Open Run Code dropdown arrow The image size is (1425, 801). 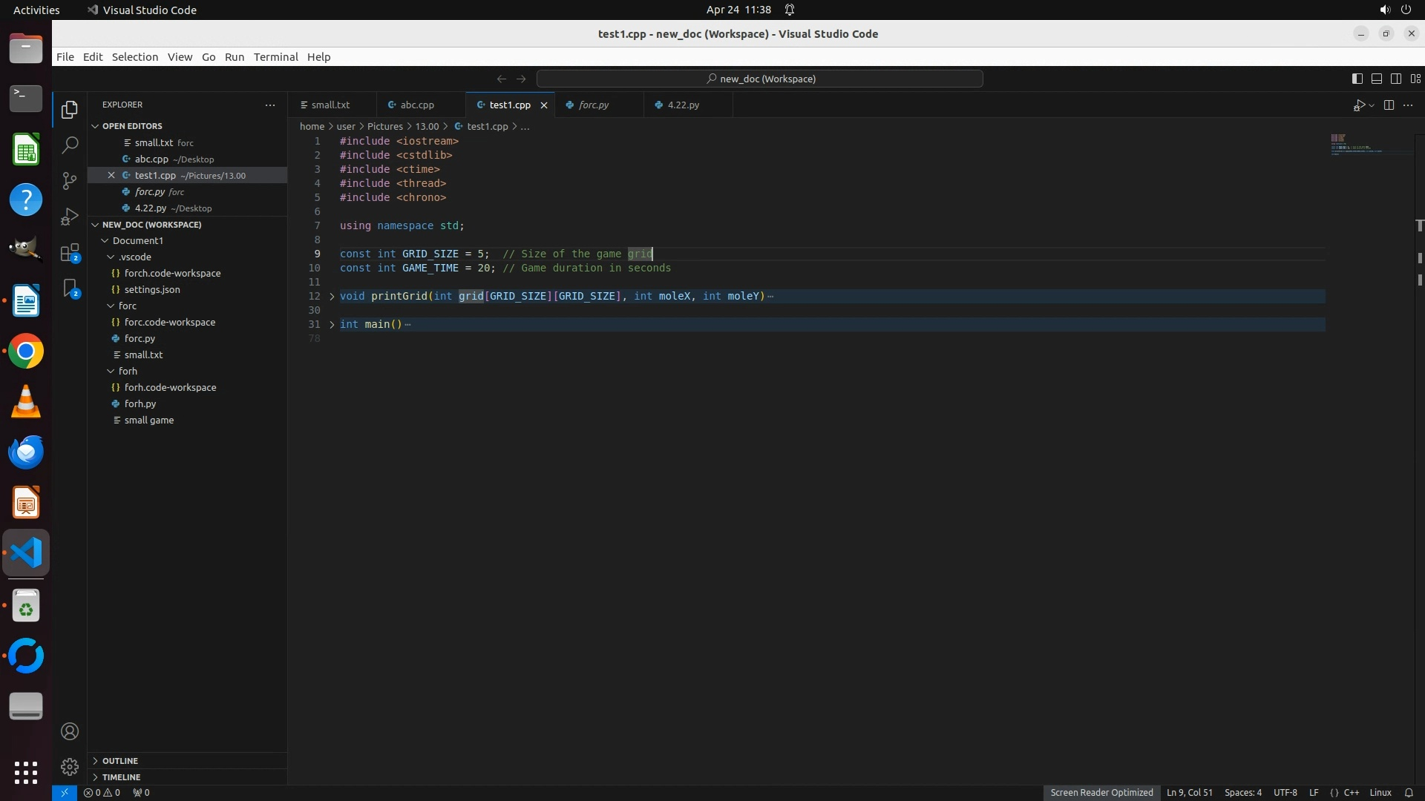click(1372, 105)
